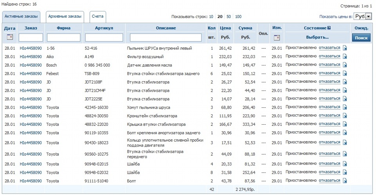Open the Изм. column calendar picker
Viewport: 376px width, 196px height.
(x=277, y=38)
